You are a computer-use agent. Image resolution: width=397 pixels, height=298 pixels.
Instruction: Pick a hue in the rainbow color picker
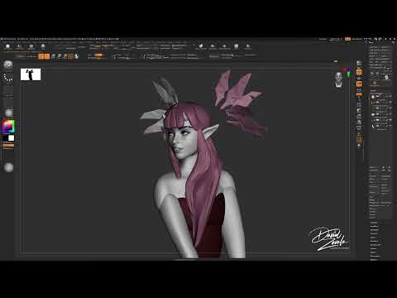click(x=8, y=127)
